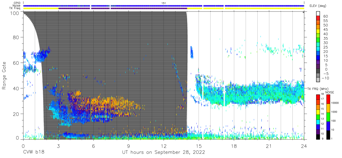
Task: Pick the green 100–1000 NOISE colorbar segment
Action: click(x=329, y=117)
